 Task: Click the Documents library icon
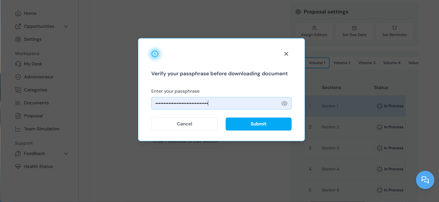18,103
